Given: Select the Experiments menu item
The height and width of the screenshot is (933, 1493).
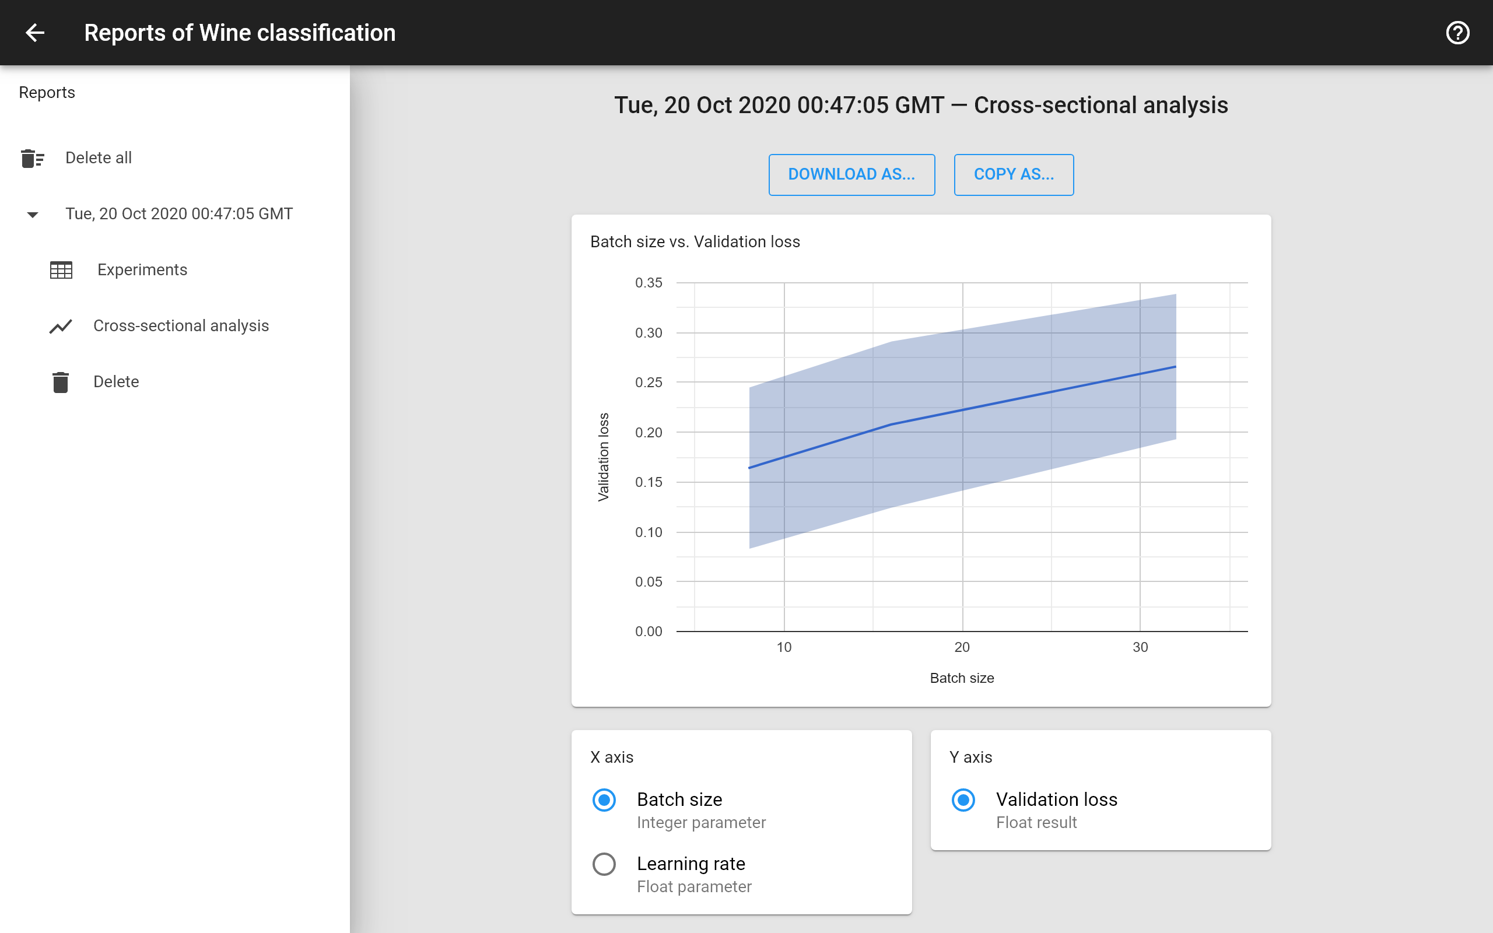Looking at the screenshot, I should click(x=141, y=270).
